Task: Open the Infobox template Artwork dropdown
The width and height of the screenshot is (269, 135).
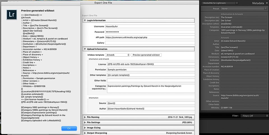Action: 117,55
